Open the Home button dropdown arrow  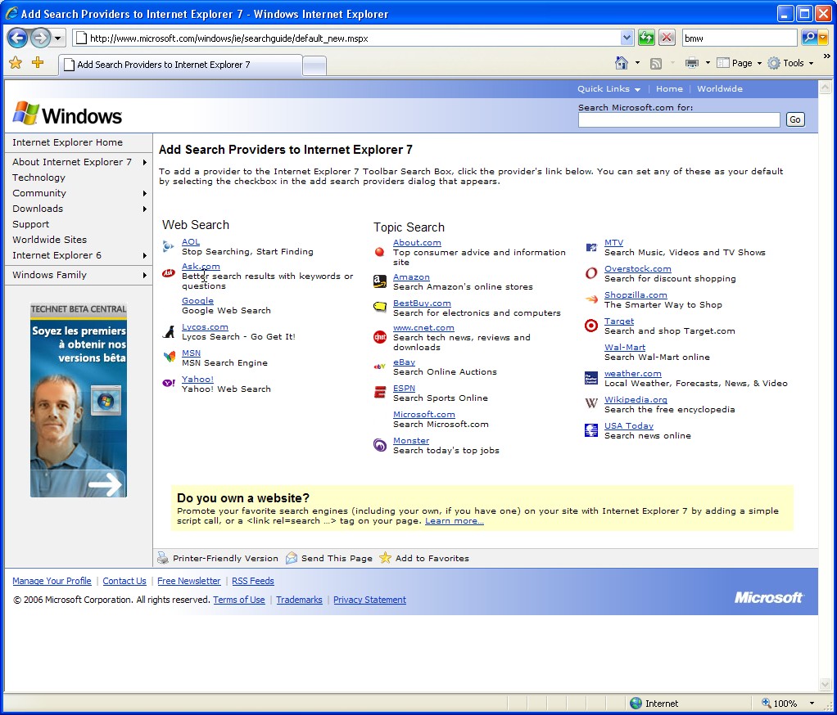[x=637, y=63]
